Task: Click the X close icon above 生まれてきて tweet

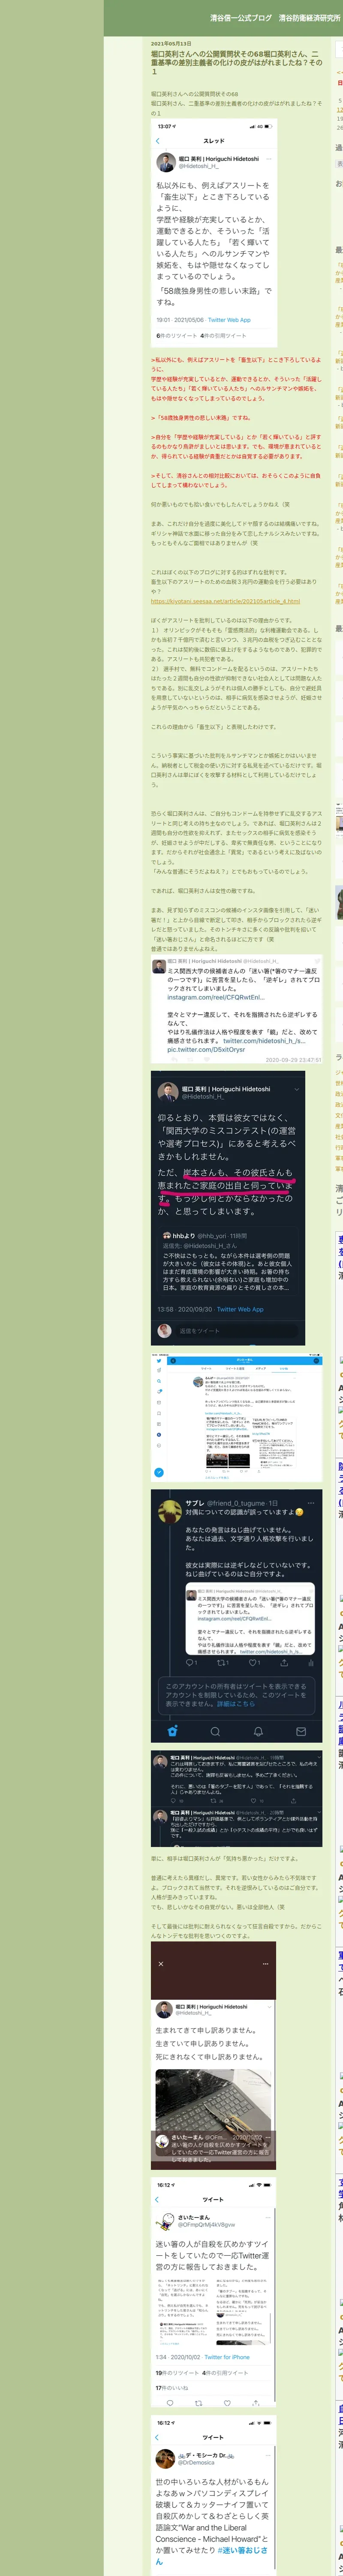Action: pos(161,1964)
